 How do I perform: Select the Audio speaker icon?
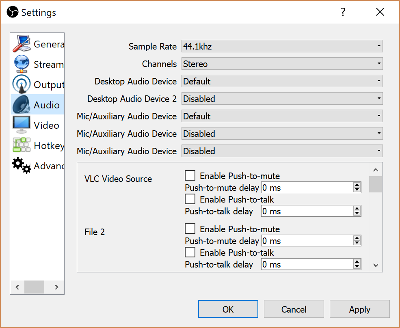[x=22, y=105]
